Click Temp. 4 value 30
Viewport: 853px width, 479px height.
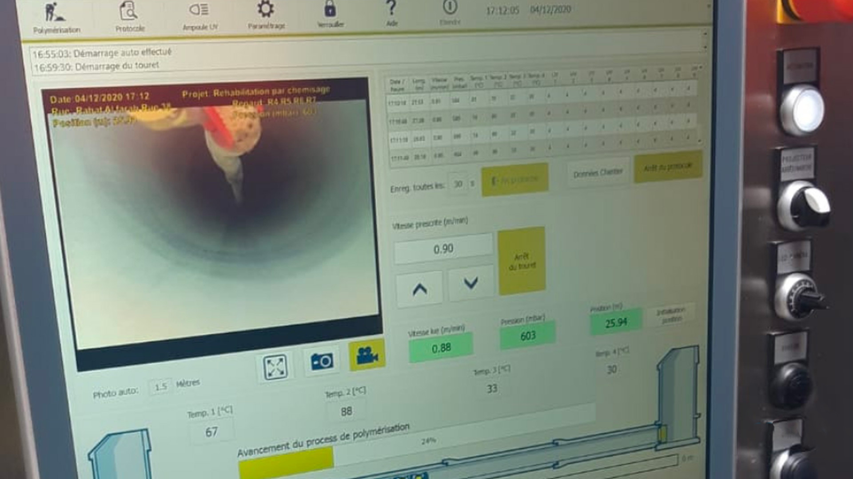[611, 369]
